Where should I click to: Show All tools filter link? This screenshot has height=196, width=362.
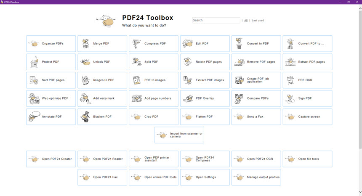pos(246,21)
